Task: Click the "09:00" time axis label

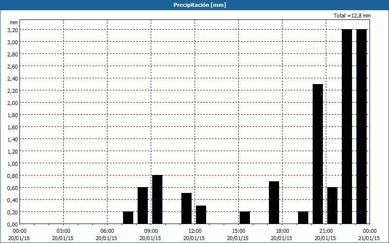Action: tap(151, 231)
